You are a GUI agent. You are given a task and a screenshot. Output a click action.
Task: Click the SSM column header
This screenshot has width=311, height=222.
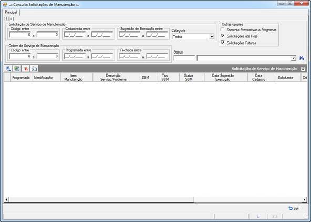pyautogui.click(x=148, y=77)
